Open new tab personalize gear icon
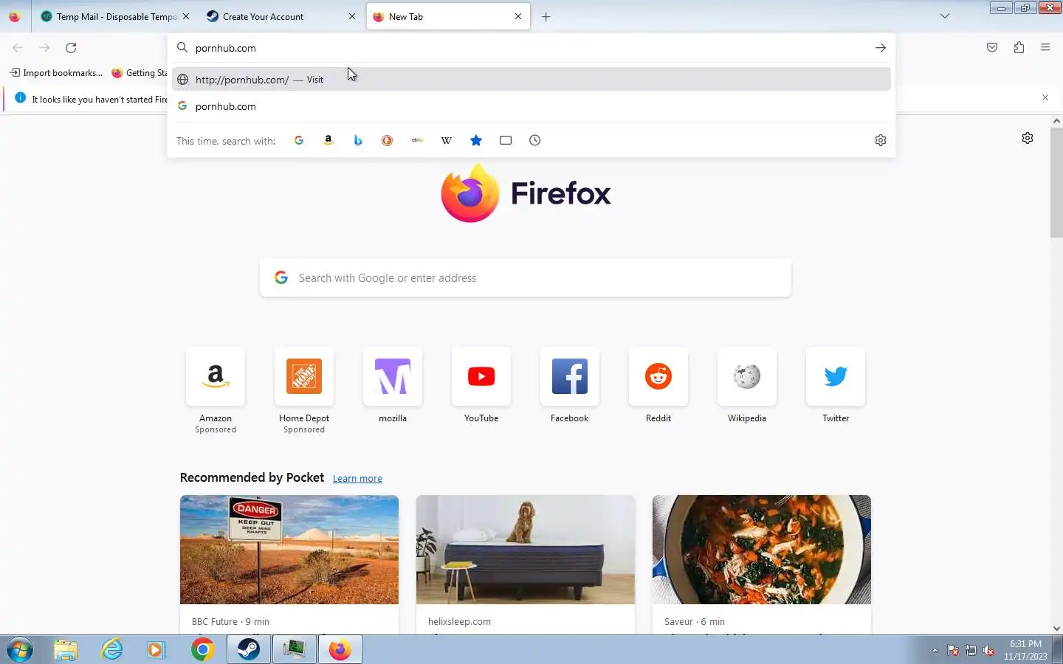 pyautogui.click(x=1028, y=138)
